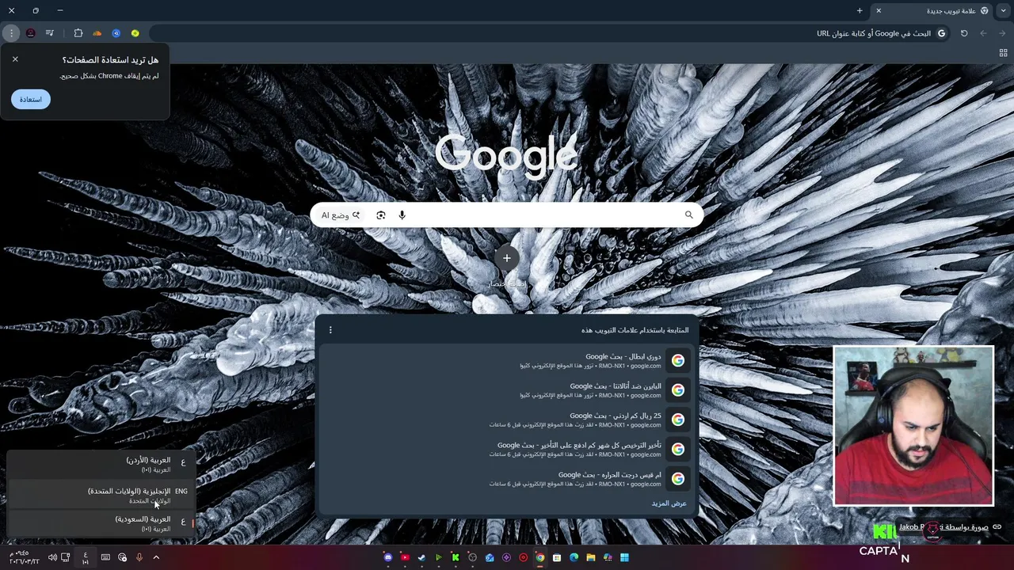The height and width of the screenshot is (570, 1014).
Task: Open the touch keyboard tray icon
Action: click(105, 557)
